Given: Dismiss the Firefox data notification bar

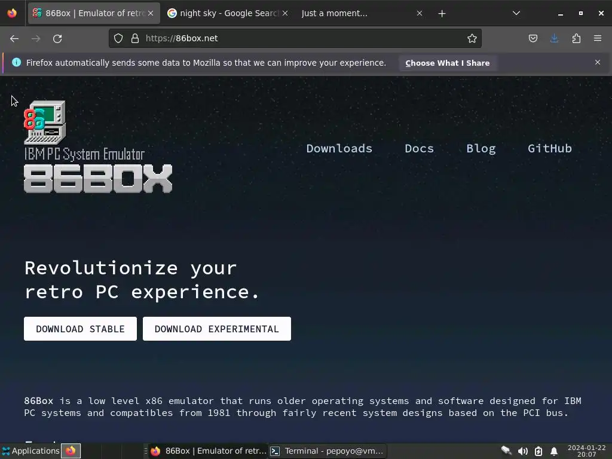Looking at the screenshot, I should point(598,62).
